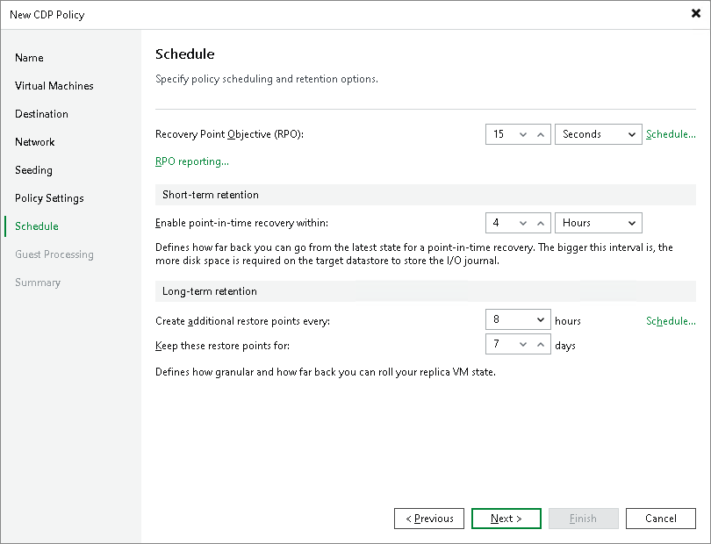711x544 pixels.
Task: Select the Name step in the wizard
Action: [x=29, y=58]
